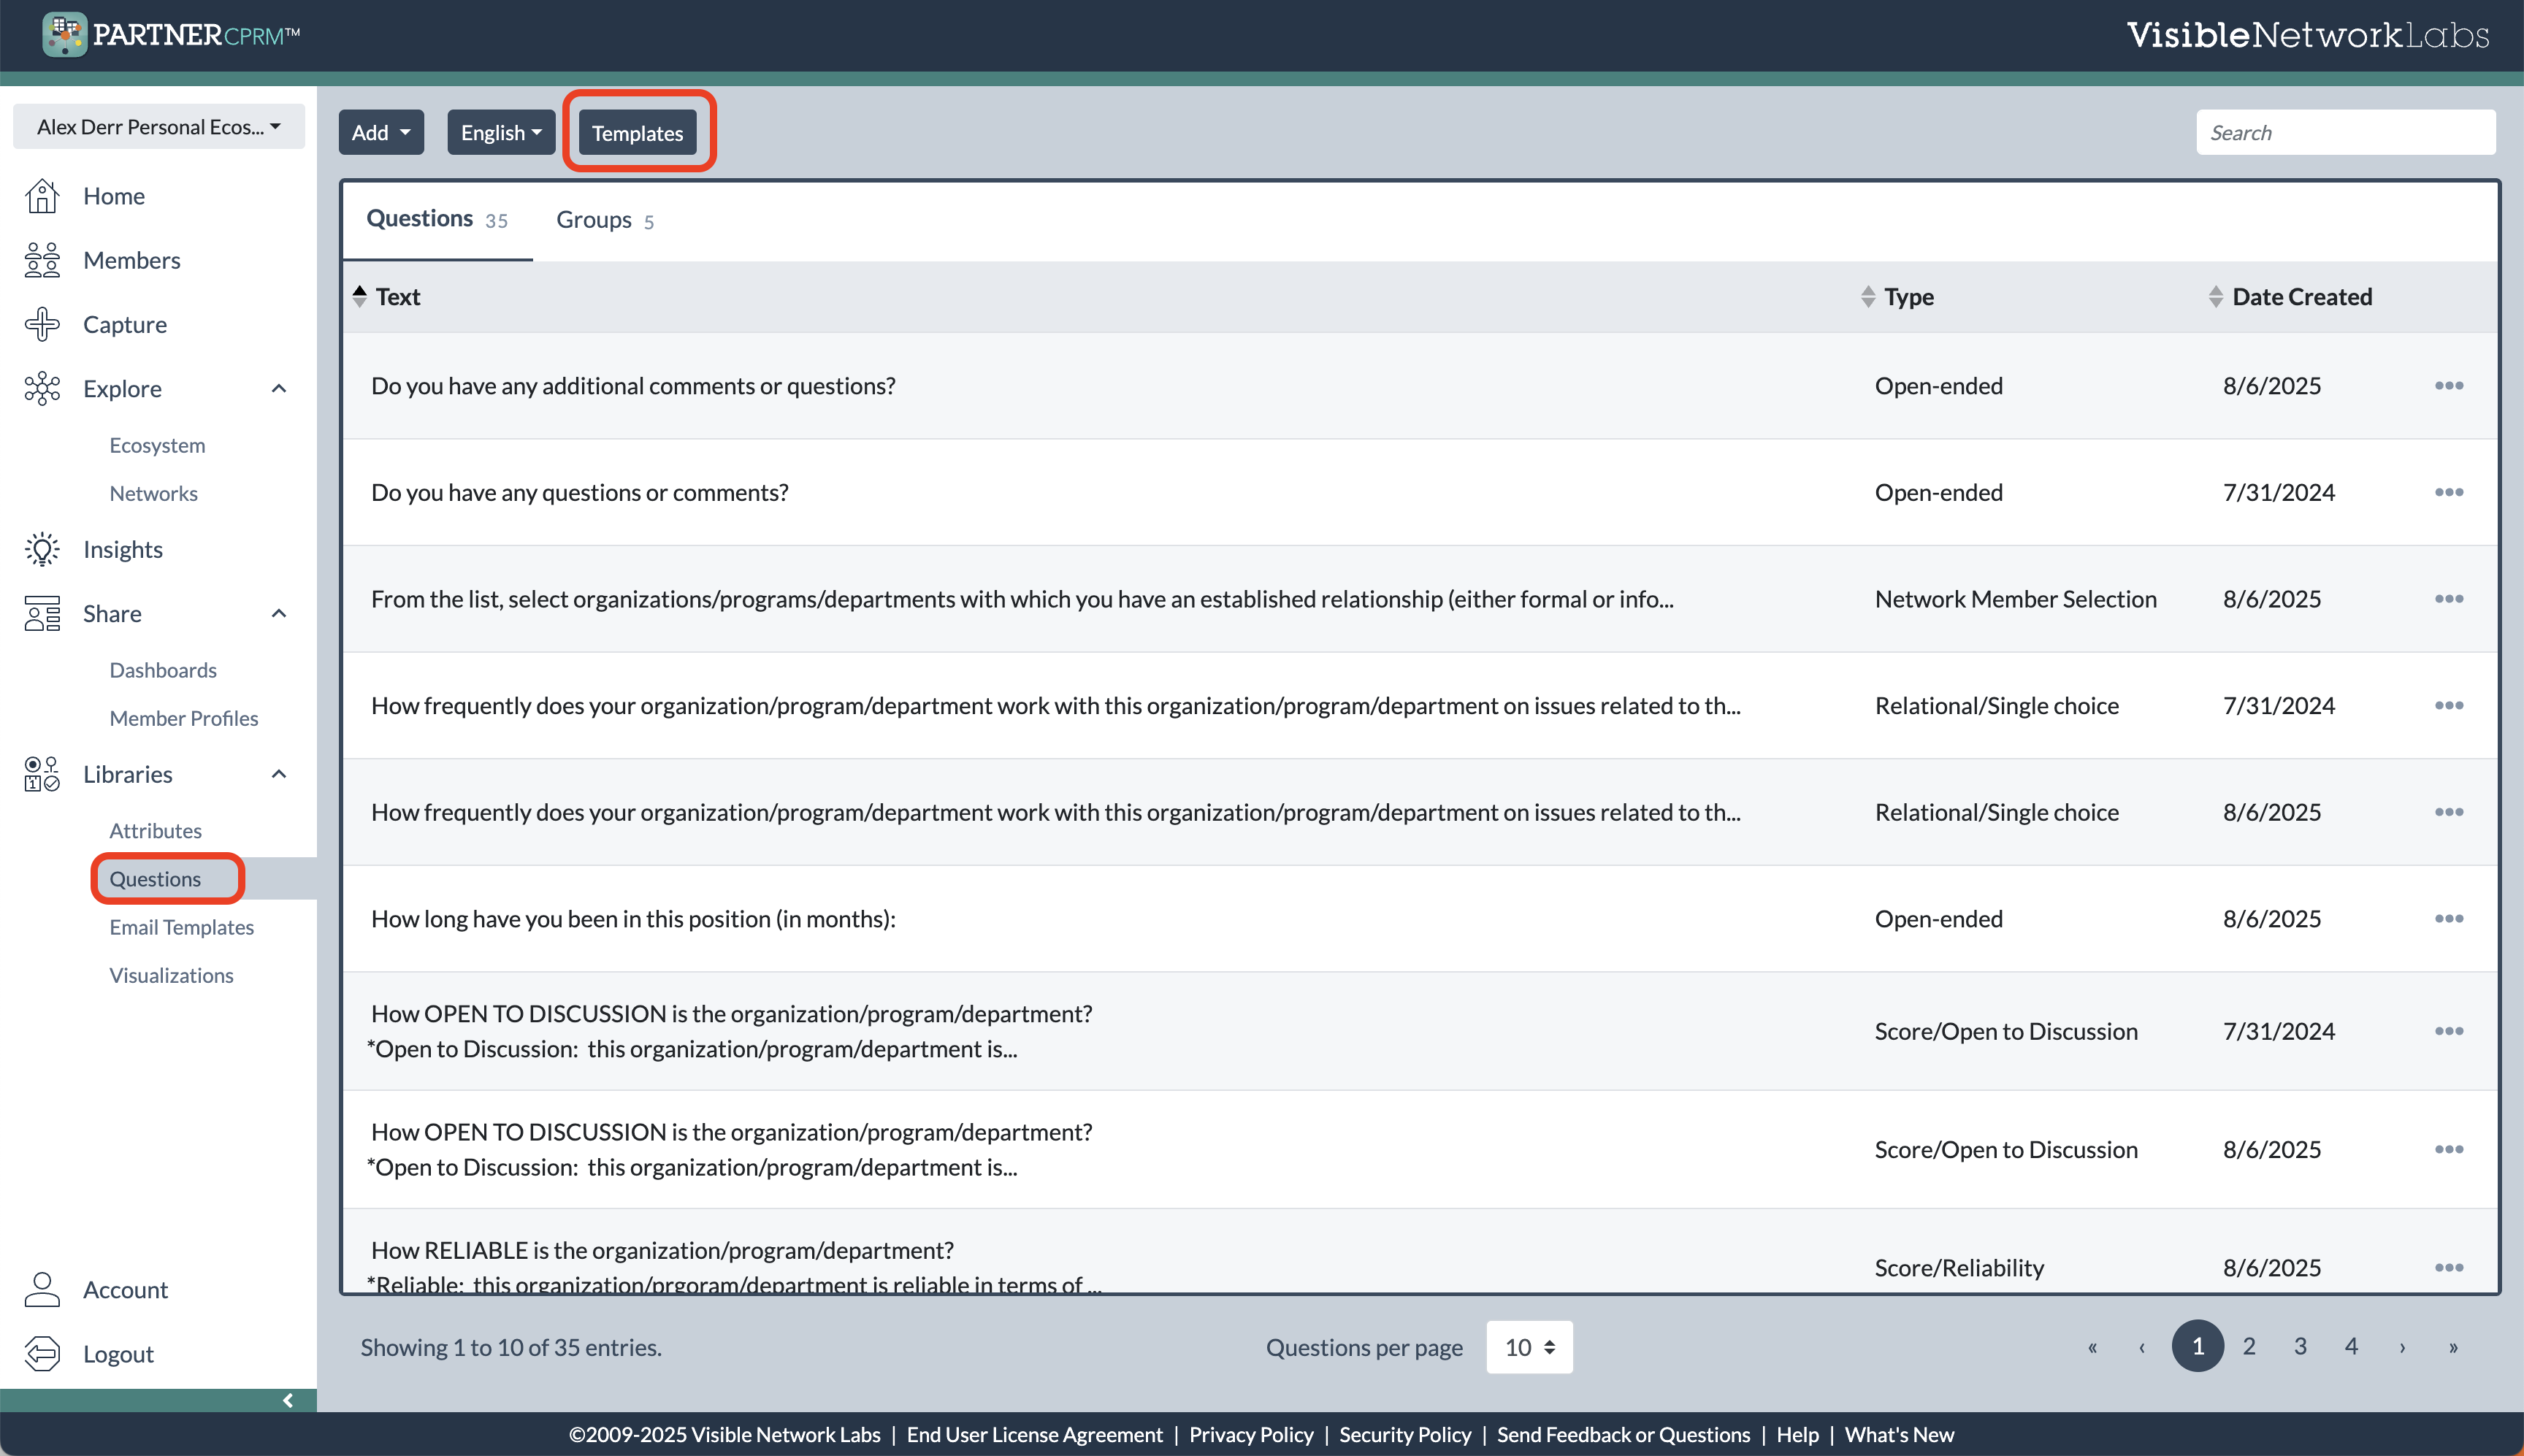2524x1456 pixels.
Task: Collapse the Share section chevron
Action: point(279,613)
